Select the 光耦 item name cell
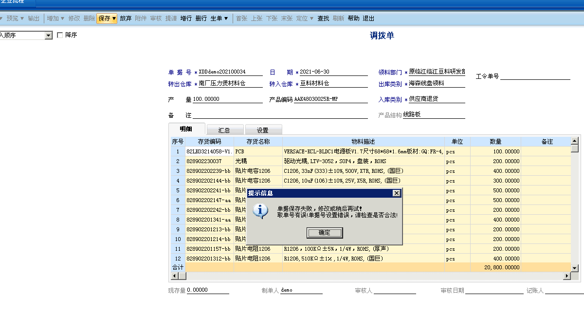 258,161
